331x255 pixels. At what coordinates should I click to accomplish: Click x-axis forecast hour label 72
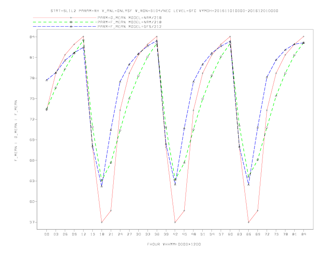pos(267,234)
